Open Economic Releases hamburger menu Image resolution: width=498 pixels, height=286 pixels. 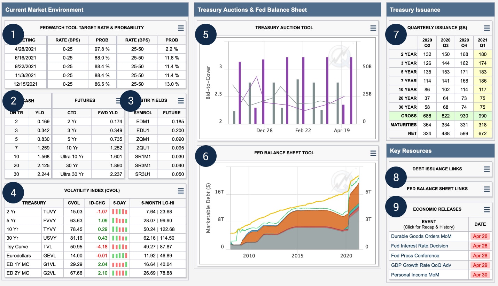tap(487, 210)
